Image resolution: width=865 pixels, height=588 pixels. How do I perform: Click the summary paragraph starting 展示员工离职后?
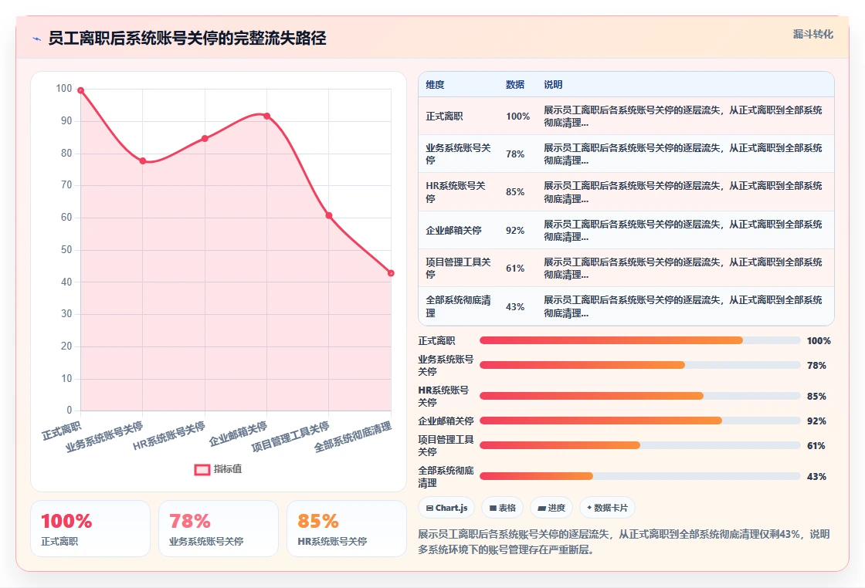click(x=624, y=542)
